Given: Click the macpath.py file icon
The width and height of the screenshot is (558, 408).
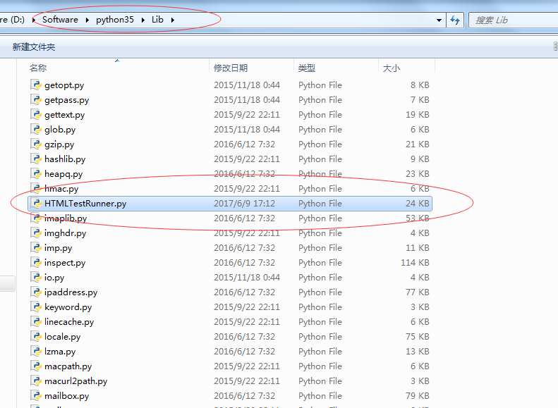Looking at the screenshot, I should [x=36, y=366].
